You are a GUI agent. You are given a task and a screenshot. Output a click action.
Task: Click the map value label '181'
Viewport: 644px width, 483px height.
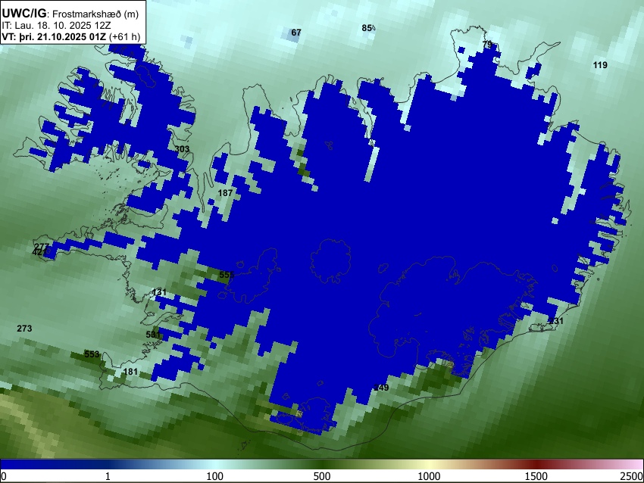pyautogui.click(x=130, y=372)
